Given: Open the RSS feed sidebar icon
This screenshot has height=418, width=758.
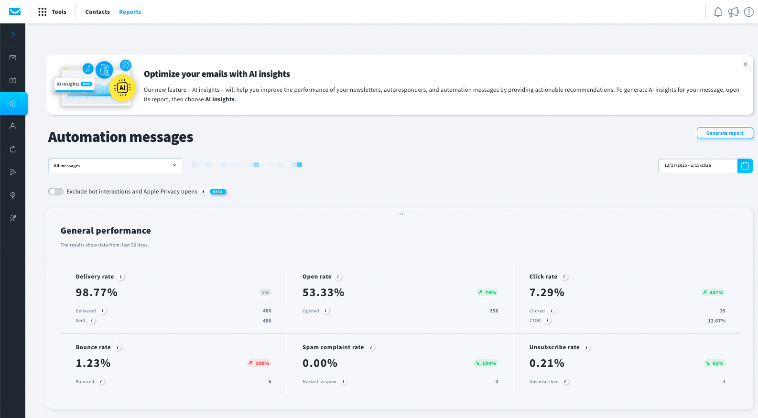Looking at the screenshot, I should click(x=13, y=172).
